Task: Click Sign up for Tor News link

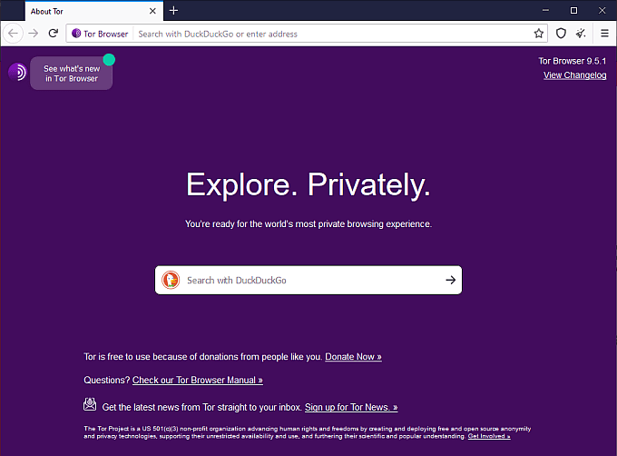Action: [x=351, y=407]
